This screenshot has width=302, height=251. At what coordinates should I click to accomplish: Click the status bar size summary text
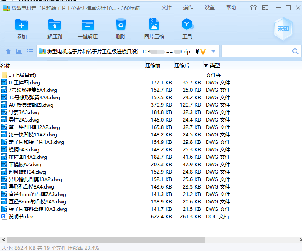[50, 248]
